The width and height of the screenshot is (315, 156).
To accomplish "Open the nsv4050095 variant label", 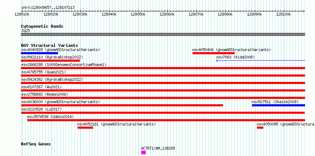I will [286, 124].
